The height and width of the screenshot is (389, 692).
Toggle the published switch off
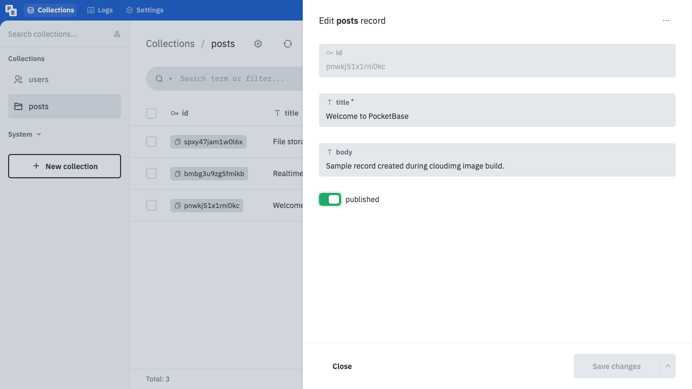click(x=330, y=199)
